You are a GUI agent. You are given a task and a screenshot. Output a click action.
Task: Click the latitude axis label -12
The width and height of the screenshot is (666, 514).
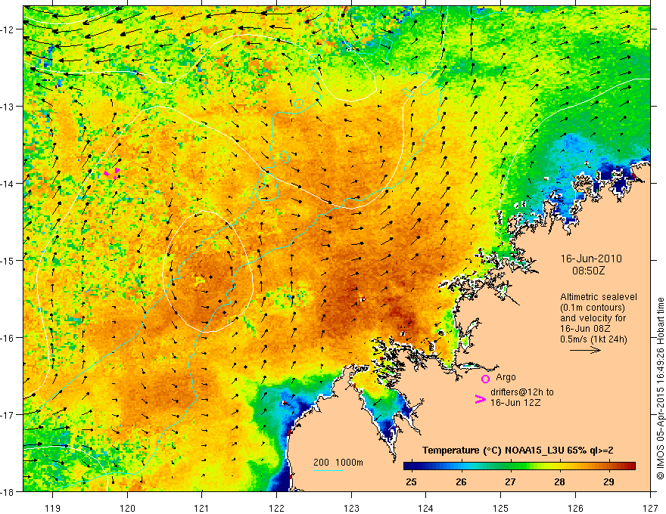(x=8, y=29)
